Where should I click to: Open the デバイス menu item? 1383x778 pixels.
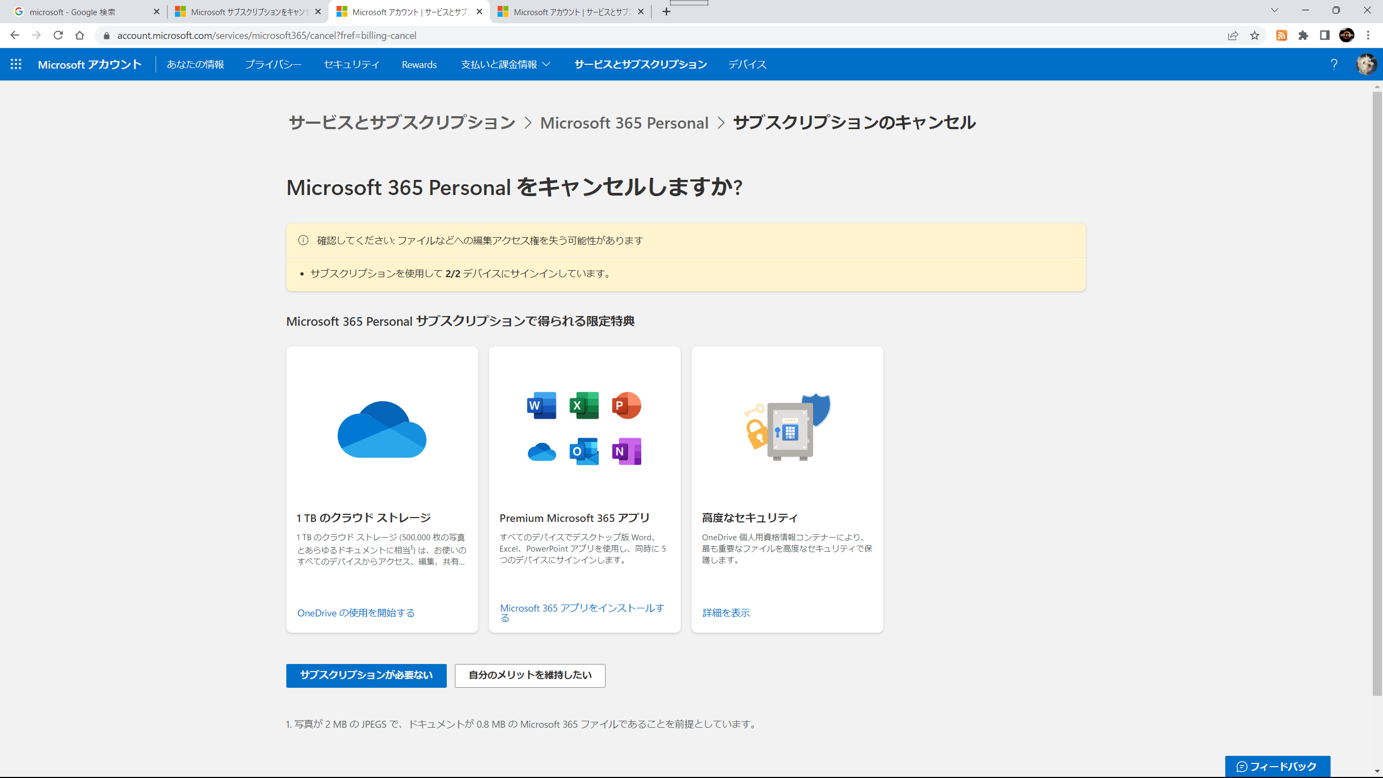[x=747, y=64]
